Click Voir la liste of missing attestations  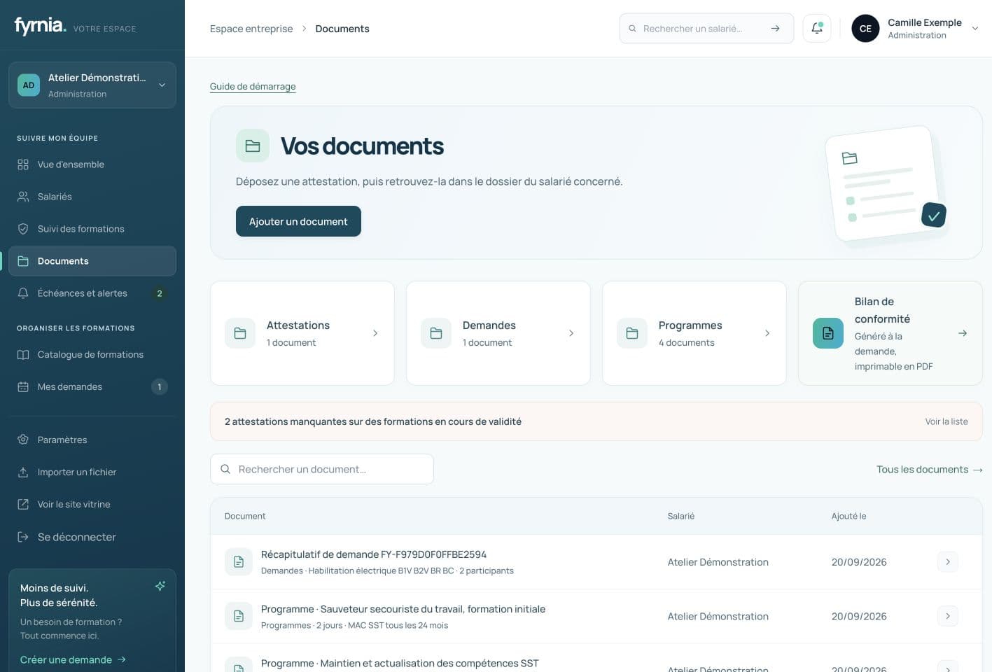click(946, 421)
